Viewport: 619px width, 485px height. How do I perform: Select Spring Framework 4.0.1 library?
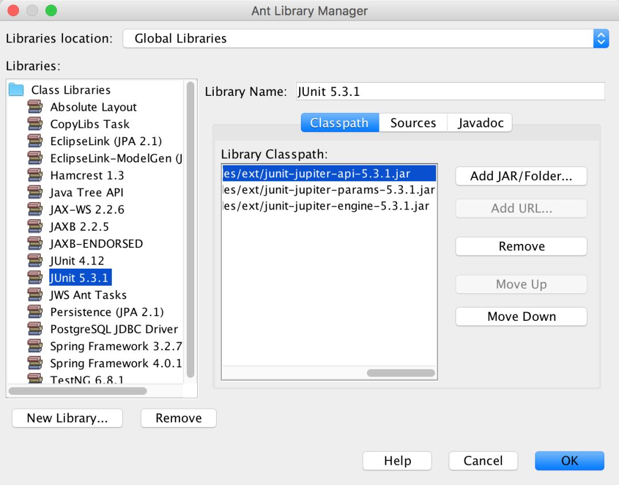pos(116,363)
